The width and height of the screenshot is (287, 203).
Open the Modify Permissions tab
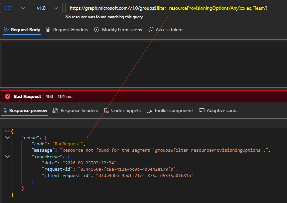(x=118, y=30)
